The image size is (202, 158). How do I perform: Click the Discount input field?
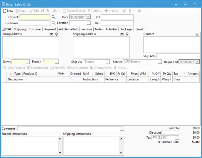click(x=170, y=132)
